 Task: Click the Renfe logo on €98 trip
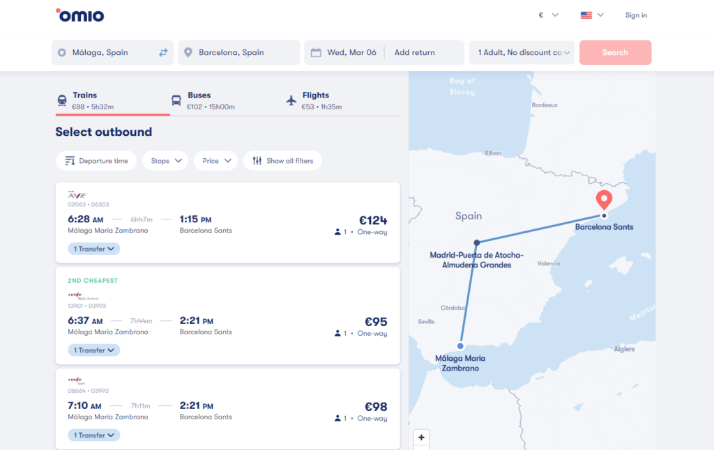click(x=77, y=380)
